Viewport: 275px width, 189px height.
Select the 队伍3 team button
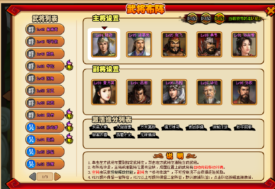coord(219,18)
